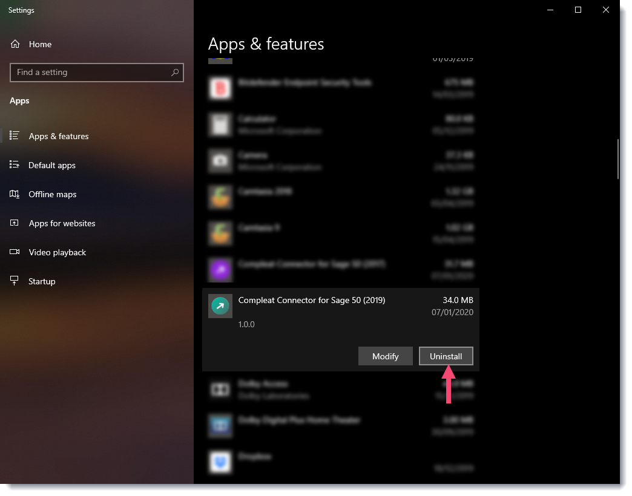The height and width of the screenshot is (496, 632).
Task: Modify Compleat Connector for Sage 50 (2019)
Action: click(386, 356)
